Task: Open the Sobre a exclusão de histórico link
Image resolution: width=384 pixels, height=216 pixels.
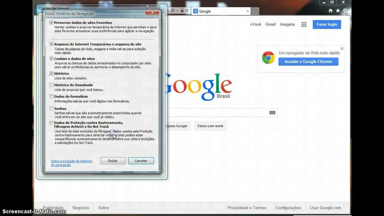Action: pyautogui.click(x=71, y=163)
